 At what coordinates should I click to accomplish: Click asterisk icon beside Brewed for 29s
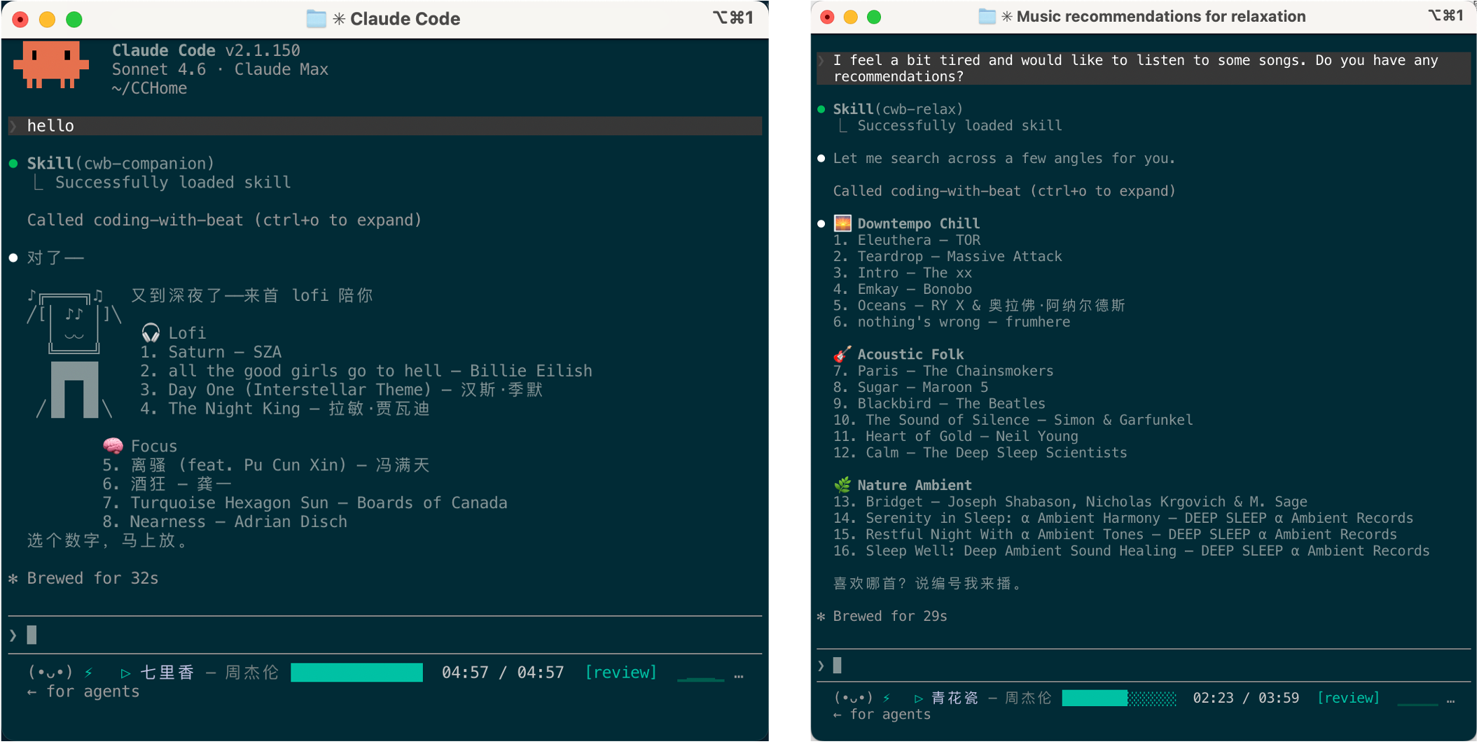(x=821, y=617)
